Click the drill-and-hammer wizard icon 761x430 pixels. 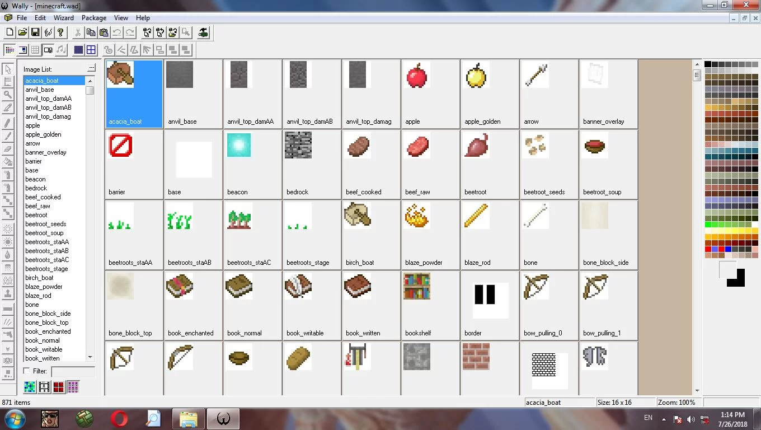203,32
